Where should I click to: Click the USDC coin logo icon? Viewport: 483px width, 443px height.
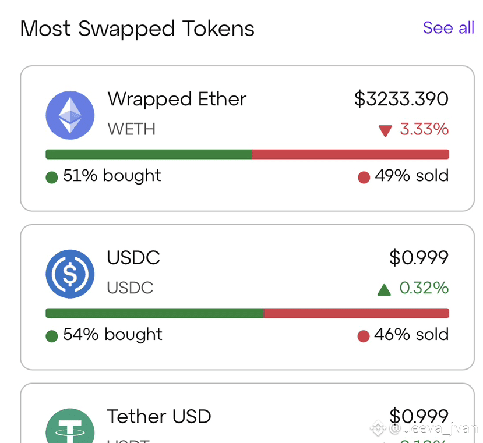[x=70, y=274]
